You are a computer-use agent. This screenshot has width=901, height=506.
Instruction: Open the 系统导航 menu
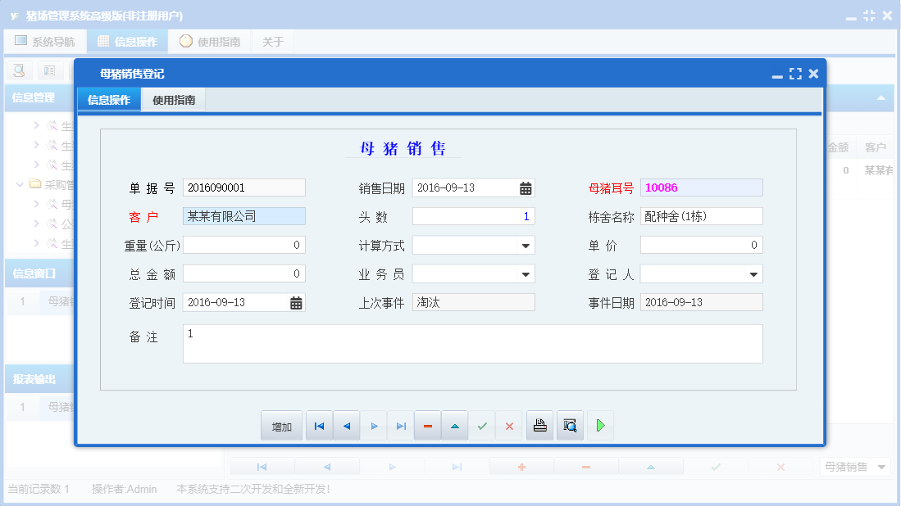coord(45,40)
